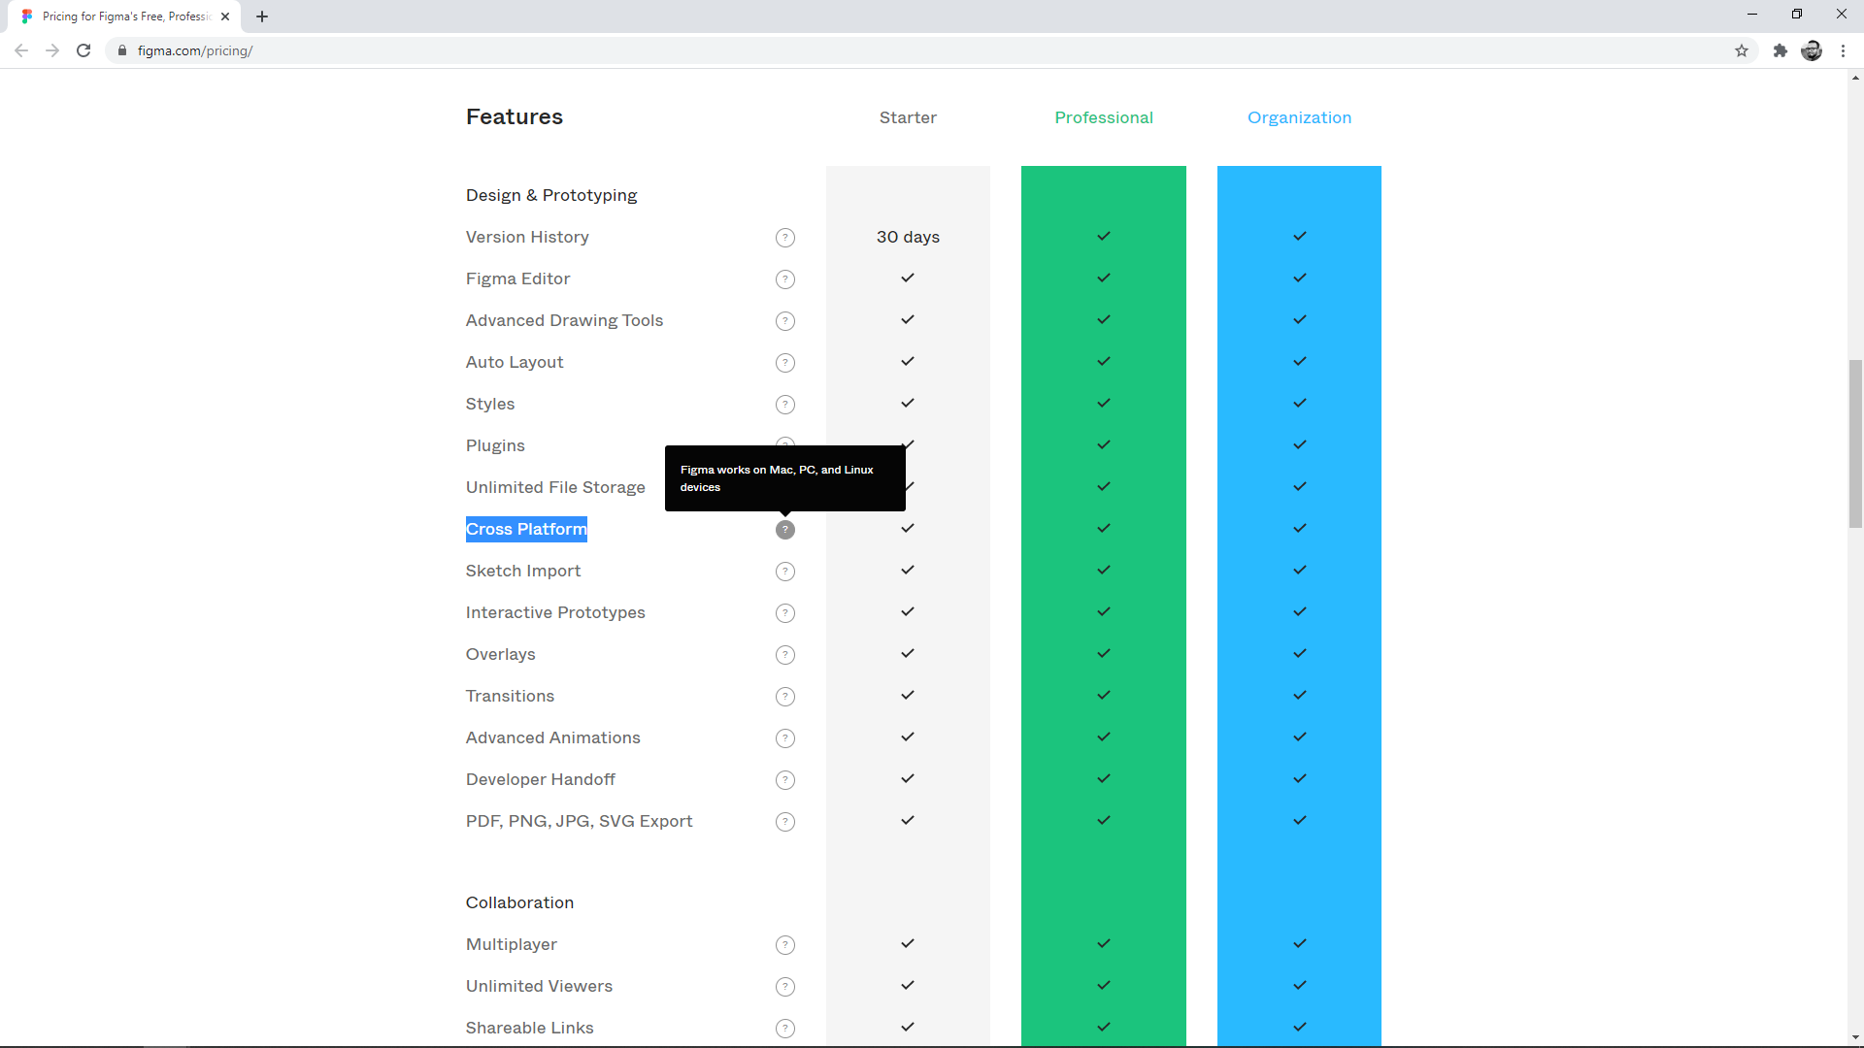Click the help icon next to Overlays

[x=785, y=655]
